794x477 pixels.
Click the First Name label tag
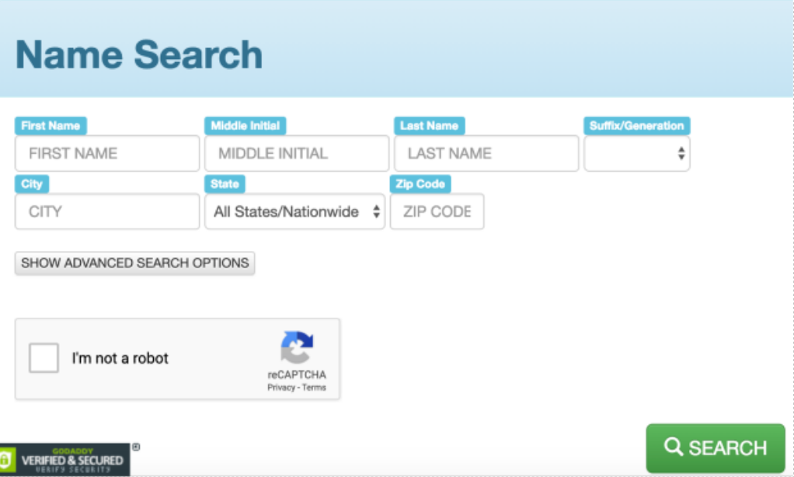tap(51, 125)
